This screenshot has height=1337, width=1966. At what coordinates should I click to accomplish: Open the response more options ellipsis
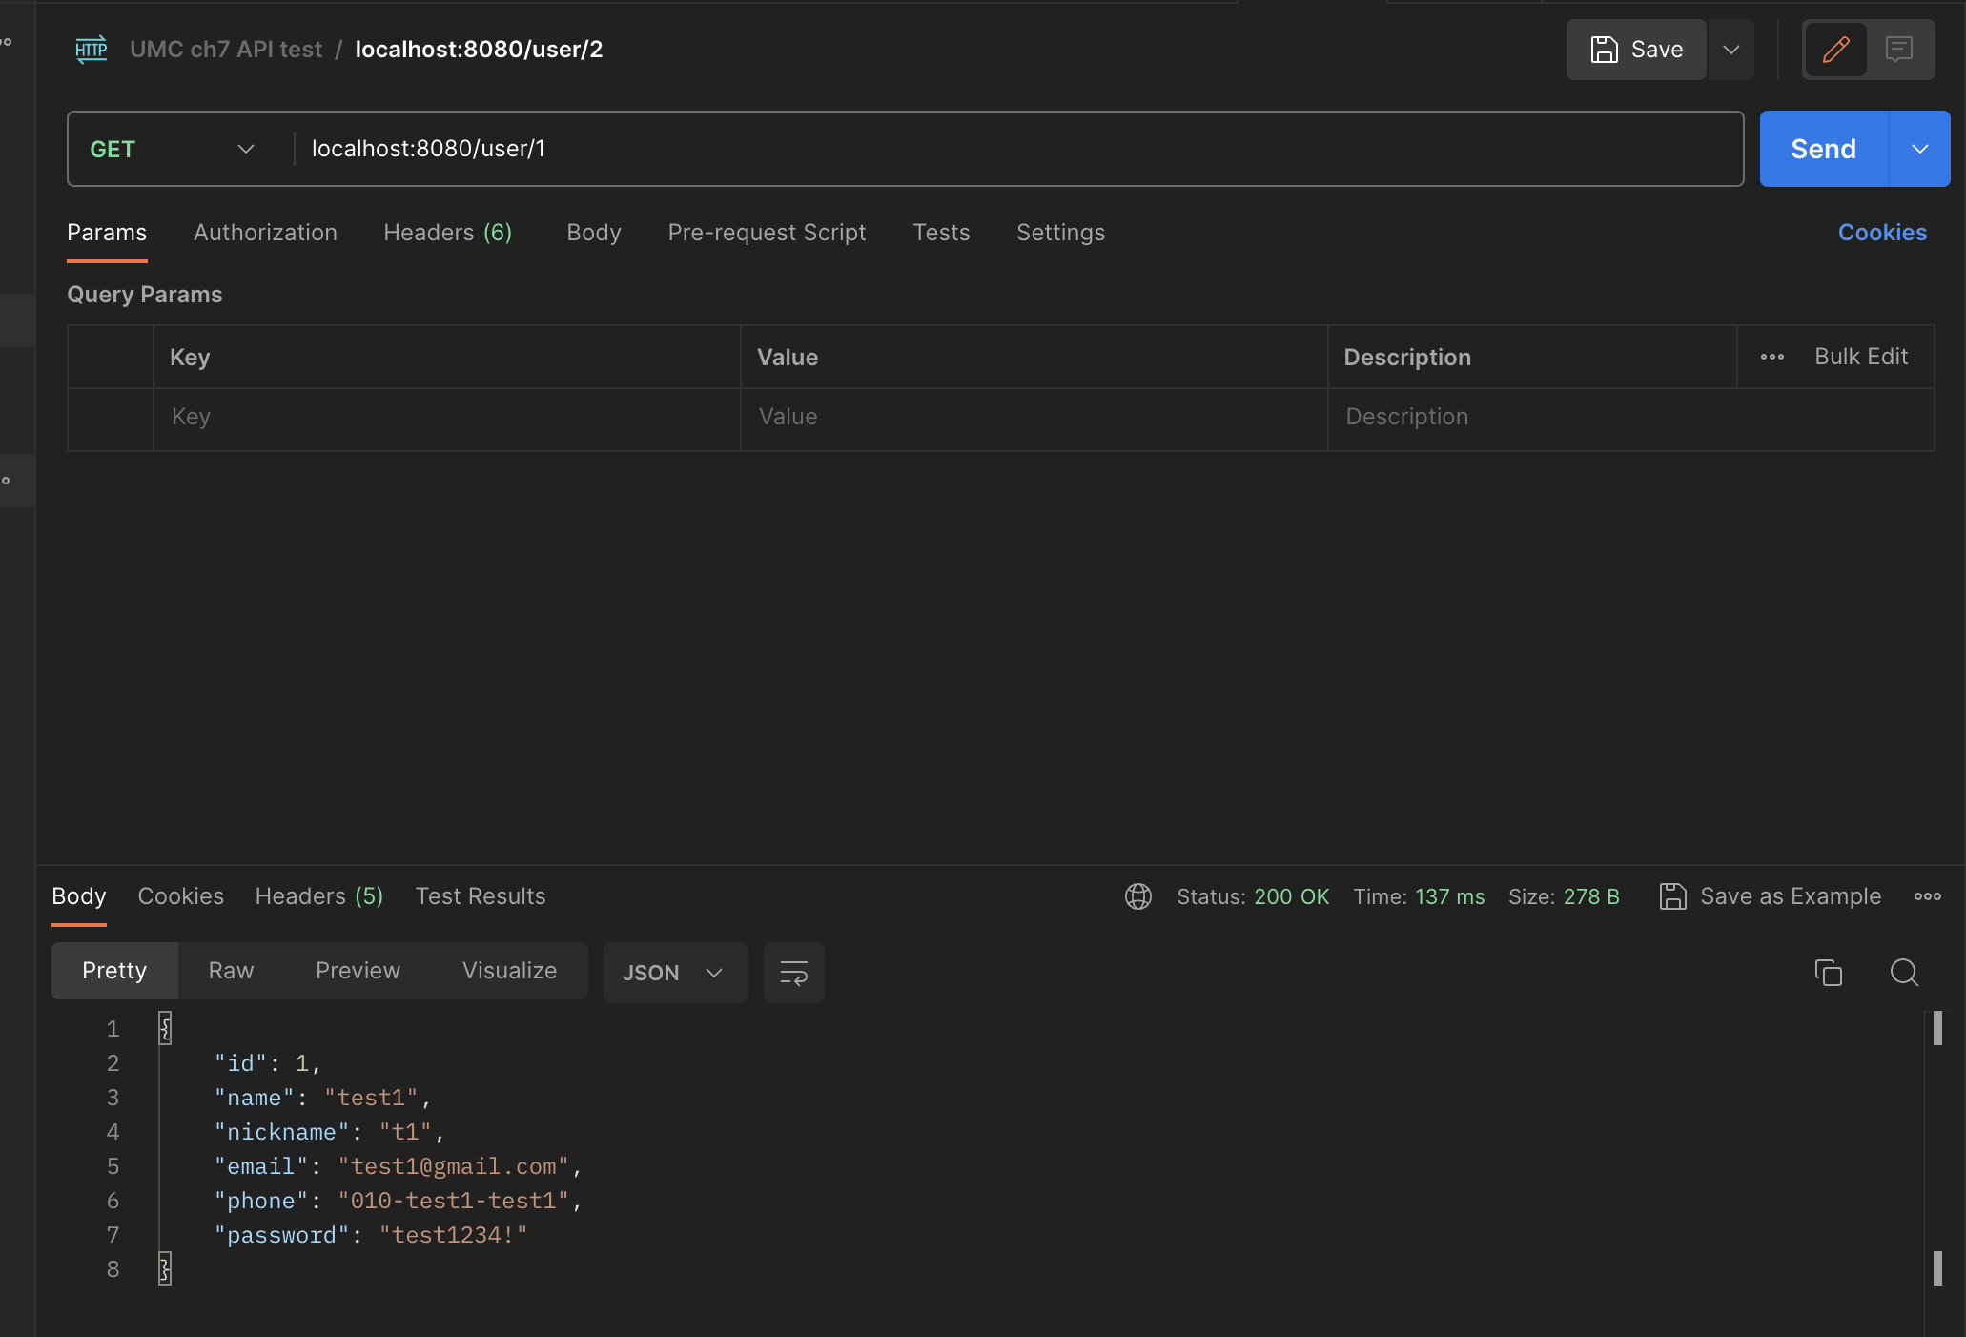(1927, 896)
